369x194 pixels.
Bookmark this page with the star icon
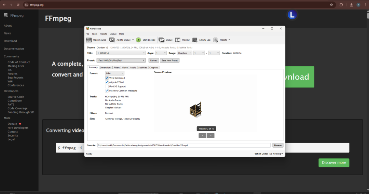331,5
